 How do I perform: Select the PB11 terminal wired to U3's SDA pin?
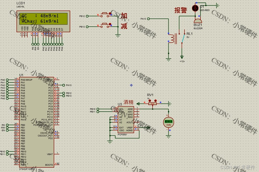click(x=98, y=112)
